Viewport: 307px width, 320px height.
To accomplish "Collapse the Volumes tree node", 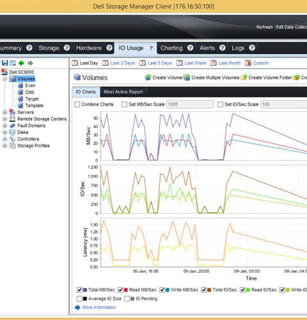I will coord(4,79).
